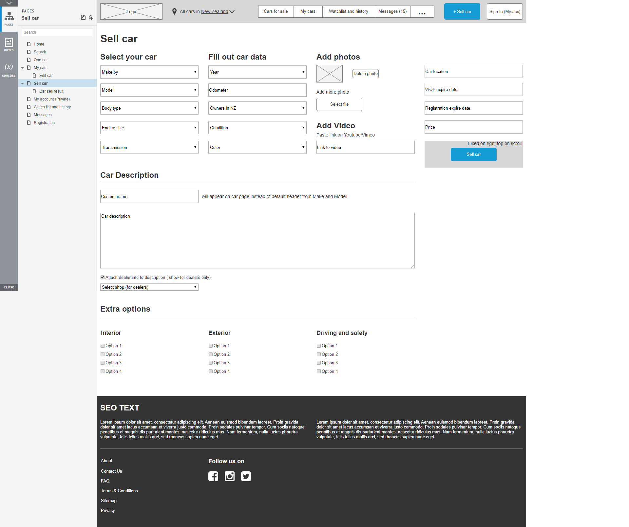The width and height of the screenshot is (629, 527).
Task: Check Interior Option 2
Action: coord(103,354)
